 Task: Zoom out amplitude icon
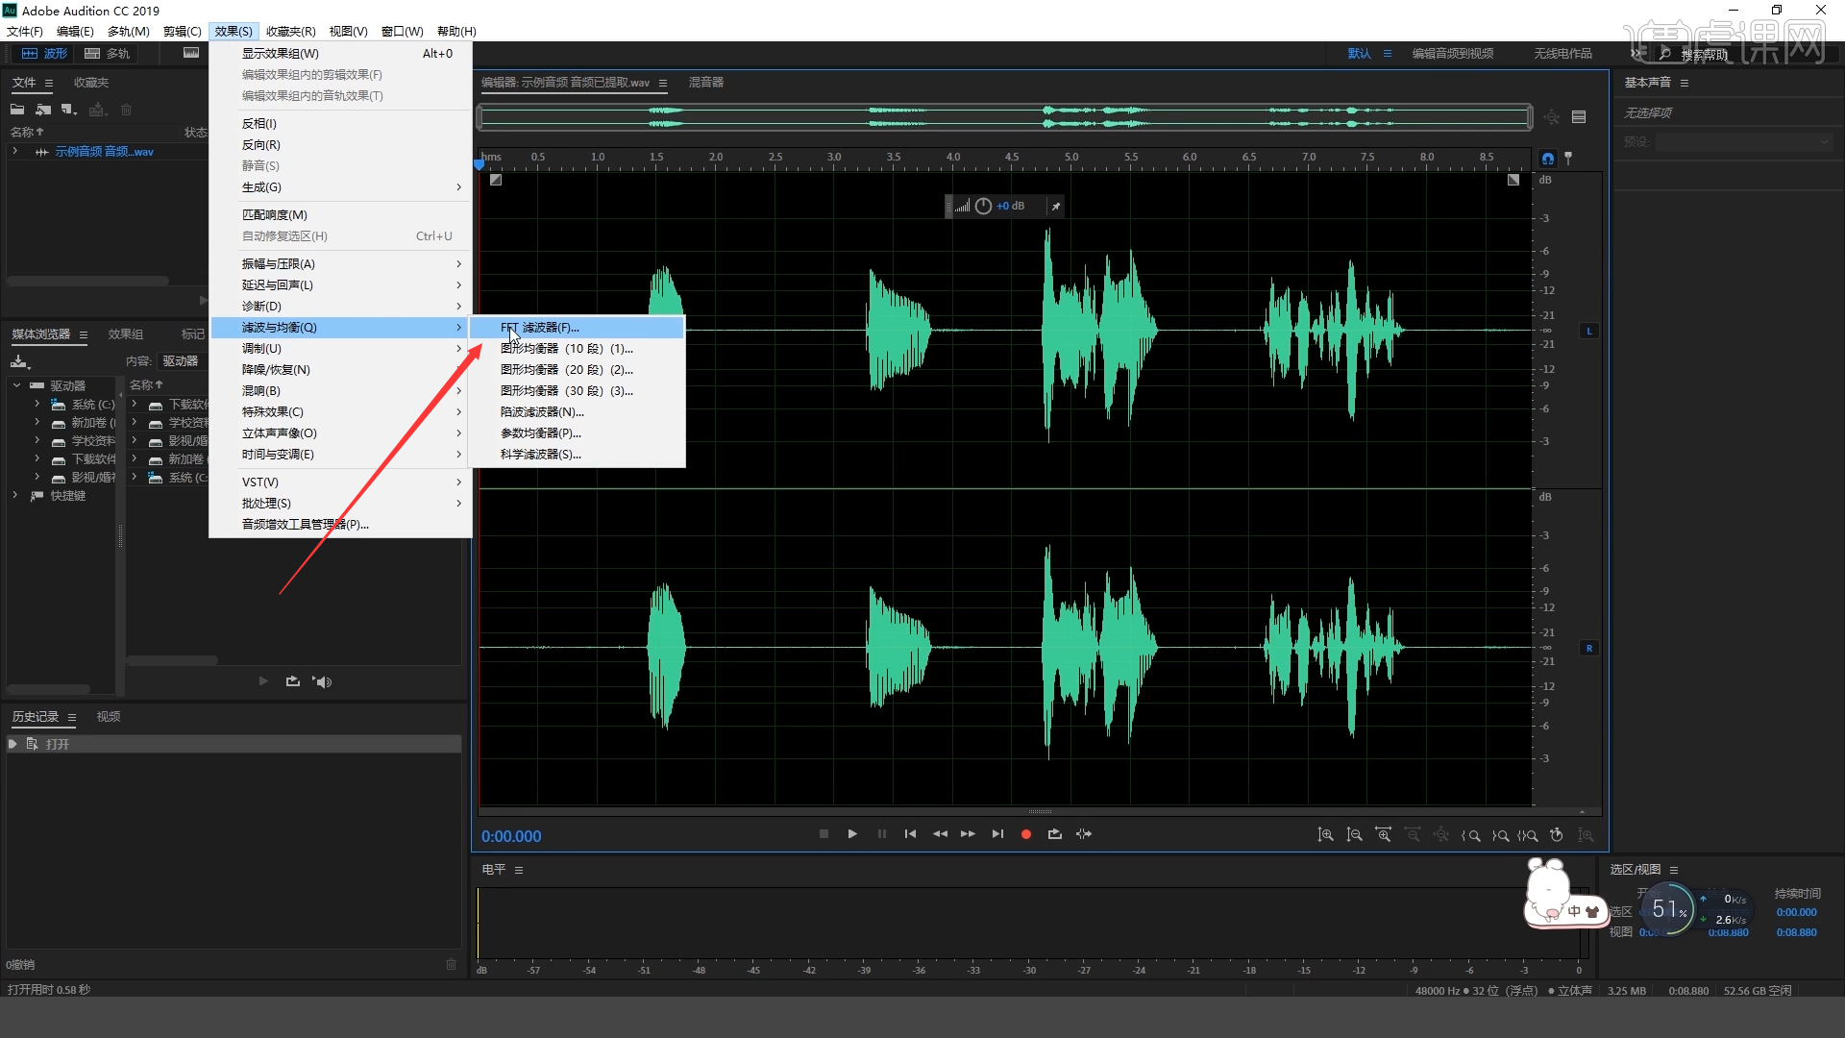(1354, 835)
